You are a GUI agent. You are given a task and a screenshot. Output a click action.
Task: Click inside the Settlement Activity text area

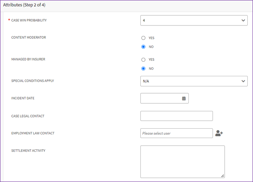183,162
